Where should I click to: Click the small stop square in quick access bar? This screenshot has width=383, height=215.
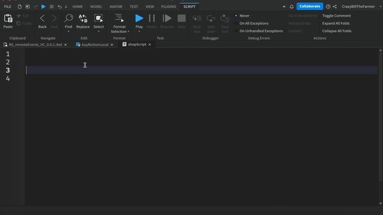(51, 7)
